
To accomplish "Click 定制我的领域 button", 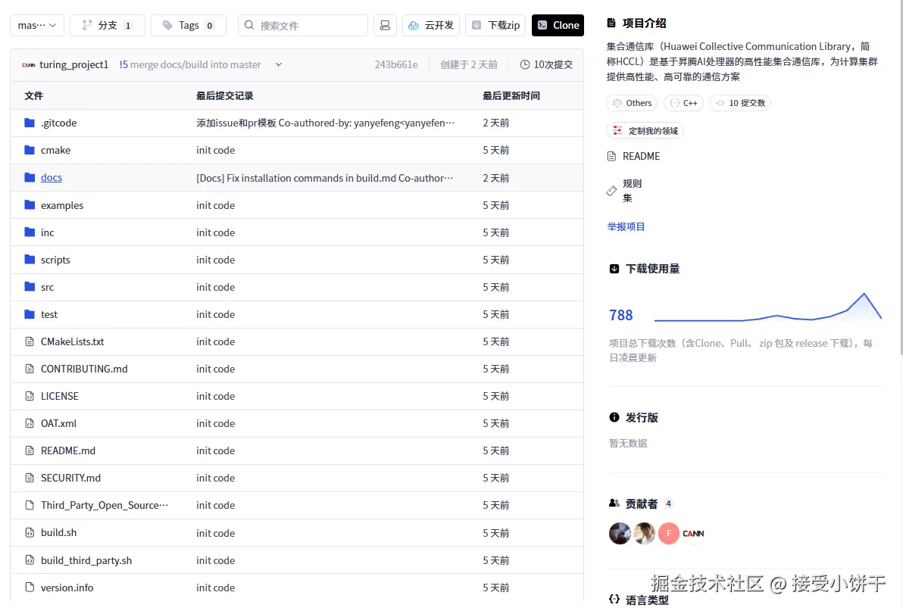I will [645, 130].
